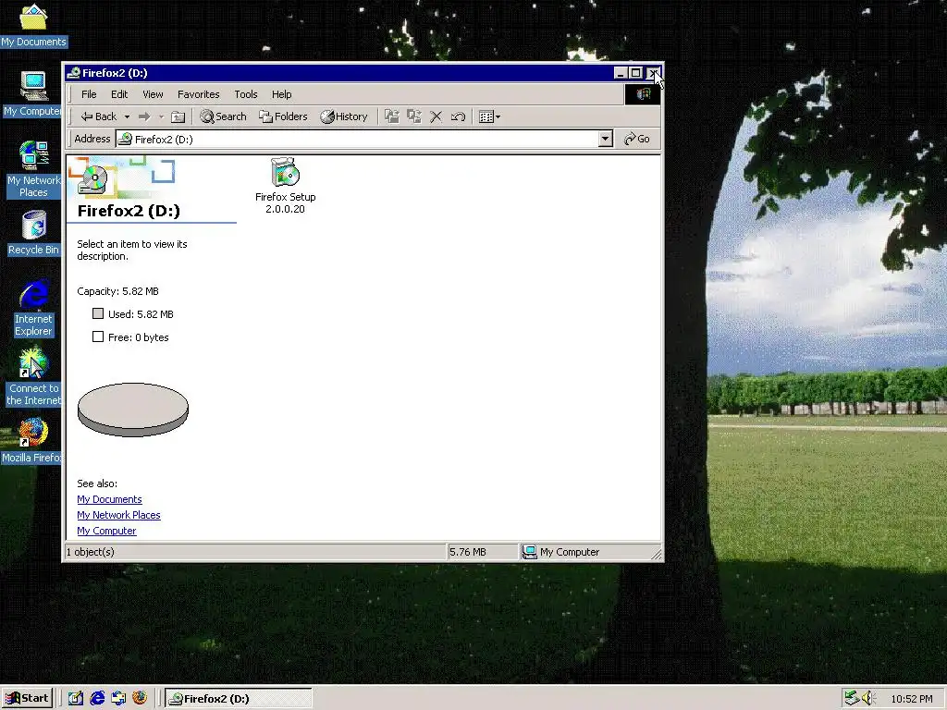Click the Free space color legend box

point(98,337)
